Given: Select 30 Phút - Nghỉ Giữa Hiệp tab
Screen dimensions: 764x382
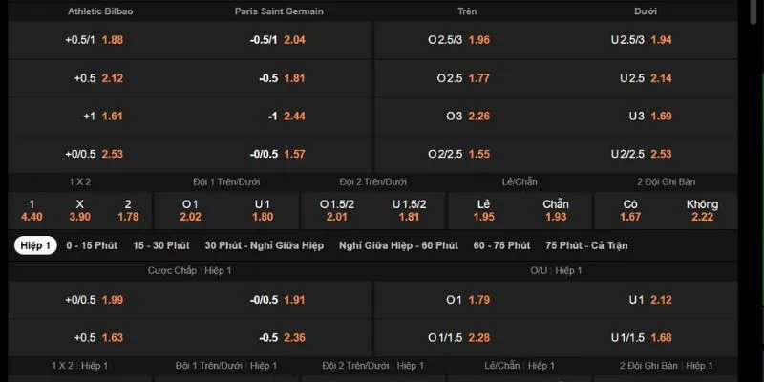Looking at the screenshot, I should click(x=264, y=245).
